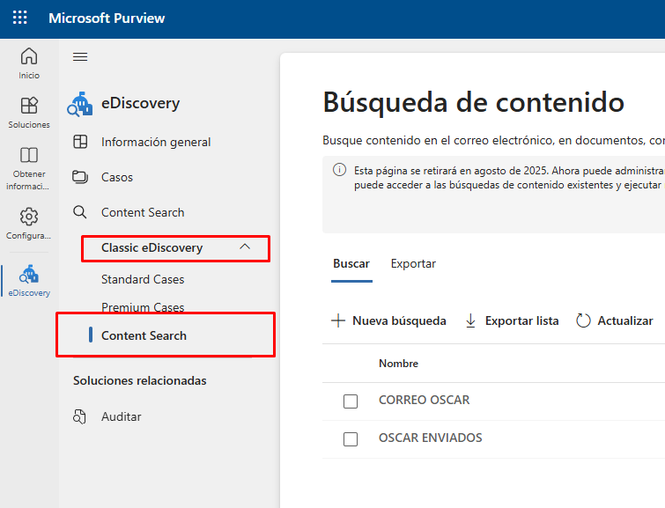Open the Soluciones icon in sidebar
Viewport: 665px width, 508px height.
(x=29, y=106)
